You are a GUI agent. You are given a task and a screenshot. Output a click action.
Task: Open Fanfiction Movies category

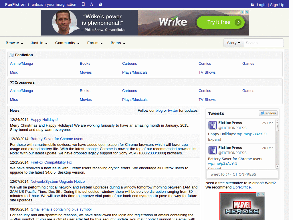86,72
